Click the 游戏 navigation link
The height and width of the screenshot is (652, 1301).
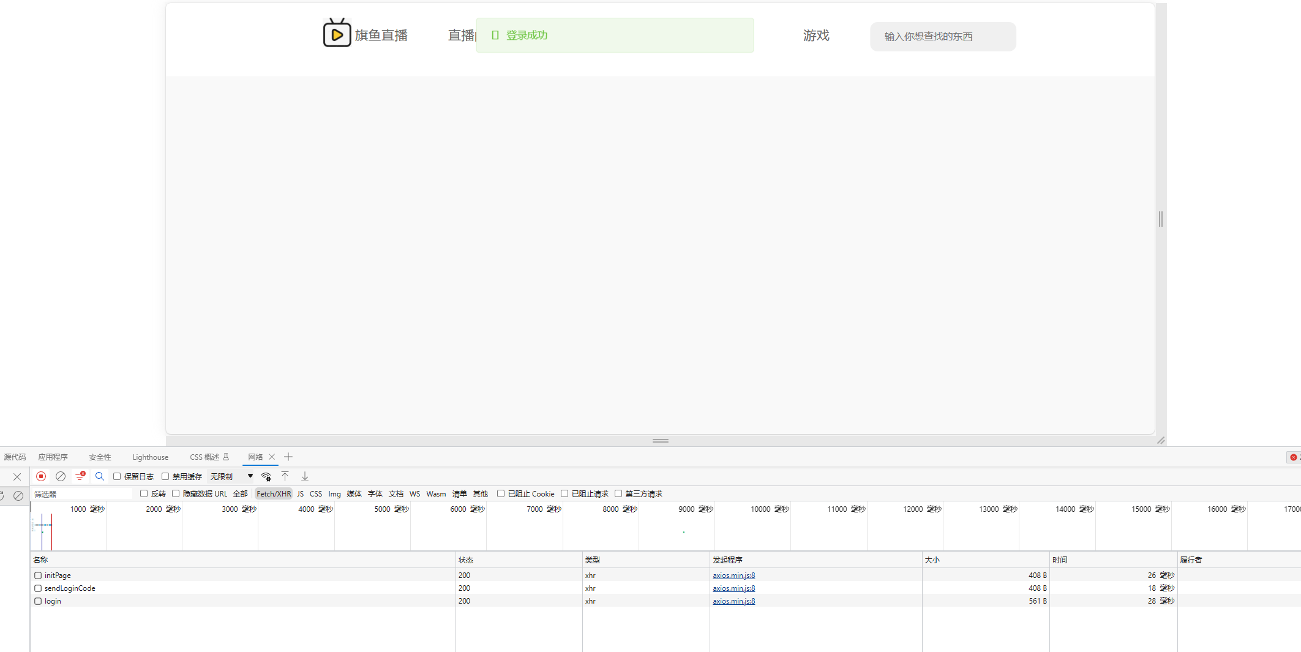[x=816, y=36]
